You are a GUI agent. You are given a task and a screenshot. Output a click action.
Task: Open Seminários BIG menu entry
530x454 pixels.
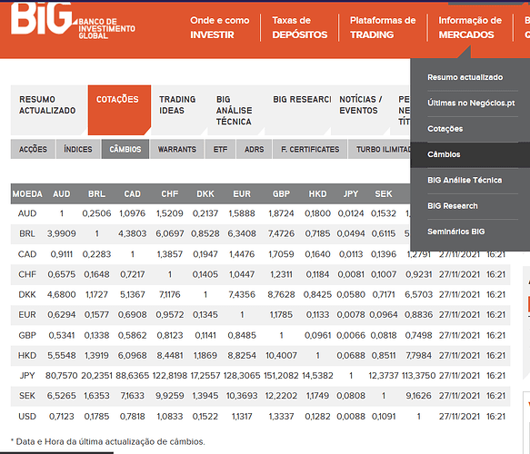click(456, 232)
